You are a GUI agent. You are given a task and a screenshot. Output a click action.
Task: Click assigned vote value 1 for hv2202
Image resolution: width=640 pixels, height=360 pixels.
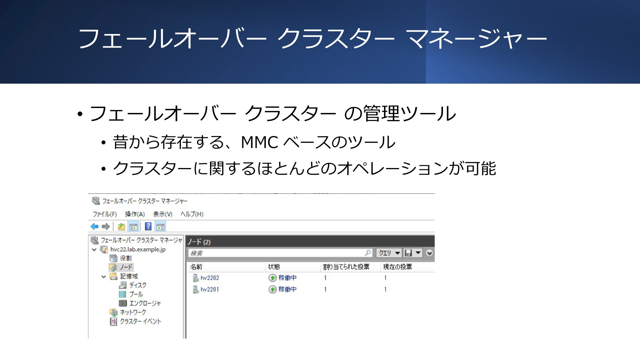tap(325, 278)
